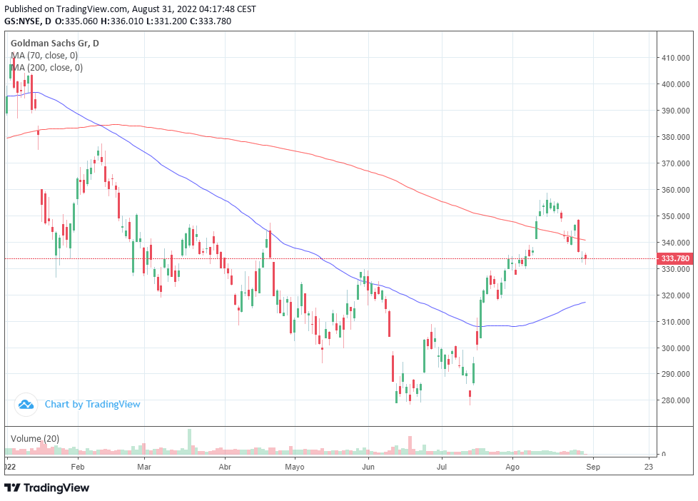Click the 'MA (70, close, 0)' indicator label

(x=44, y=55)
